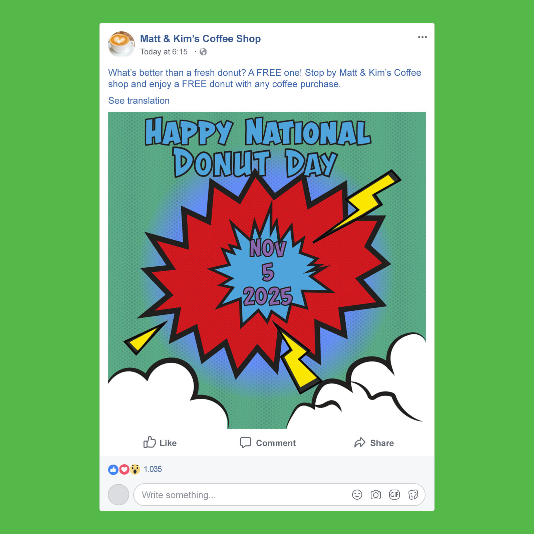The image size is (534, 534).
Task: Open the emoji smiley picker
Action: (x=357, y=495)
